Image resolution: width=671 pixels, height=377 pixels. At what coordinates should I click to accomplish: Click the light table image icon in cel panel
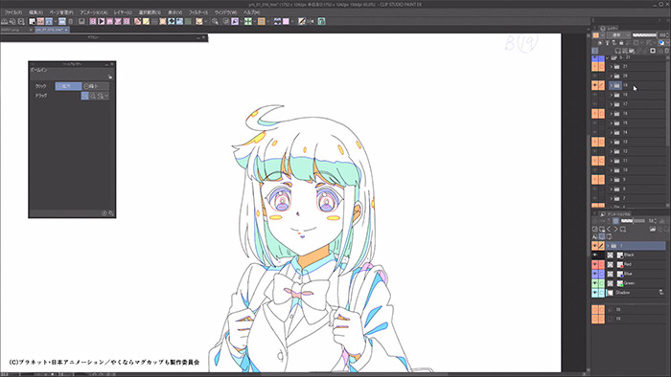click(x=652, y=230)
